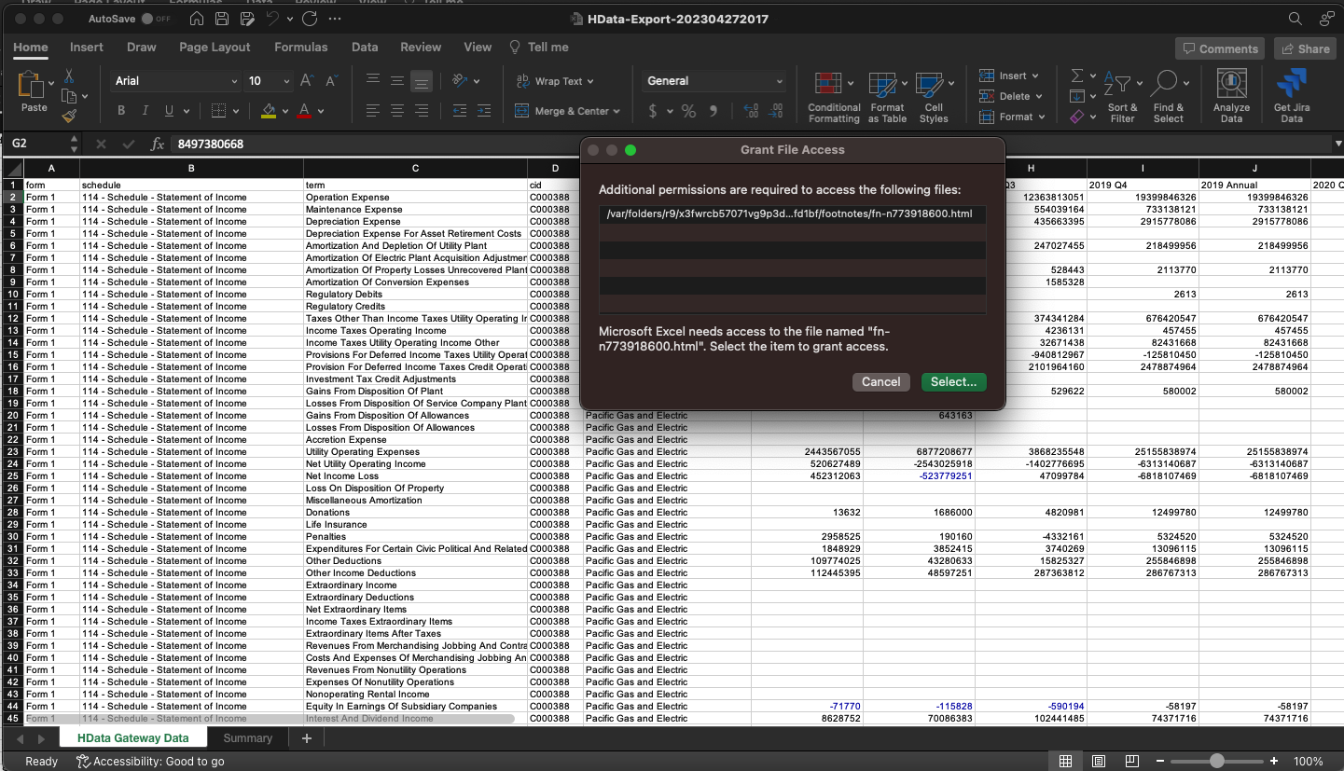
Task: Toggle the AutoSave switch
Action: tap(159, 19)
